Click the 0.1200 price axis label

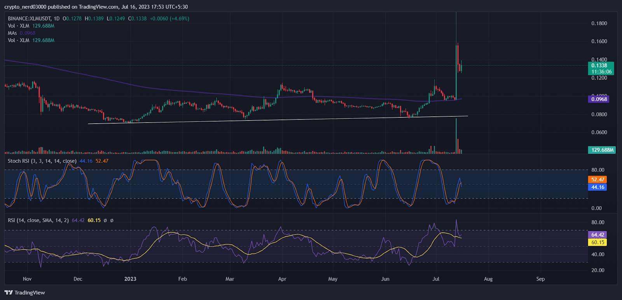[599, 78]
